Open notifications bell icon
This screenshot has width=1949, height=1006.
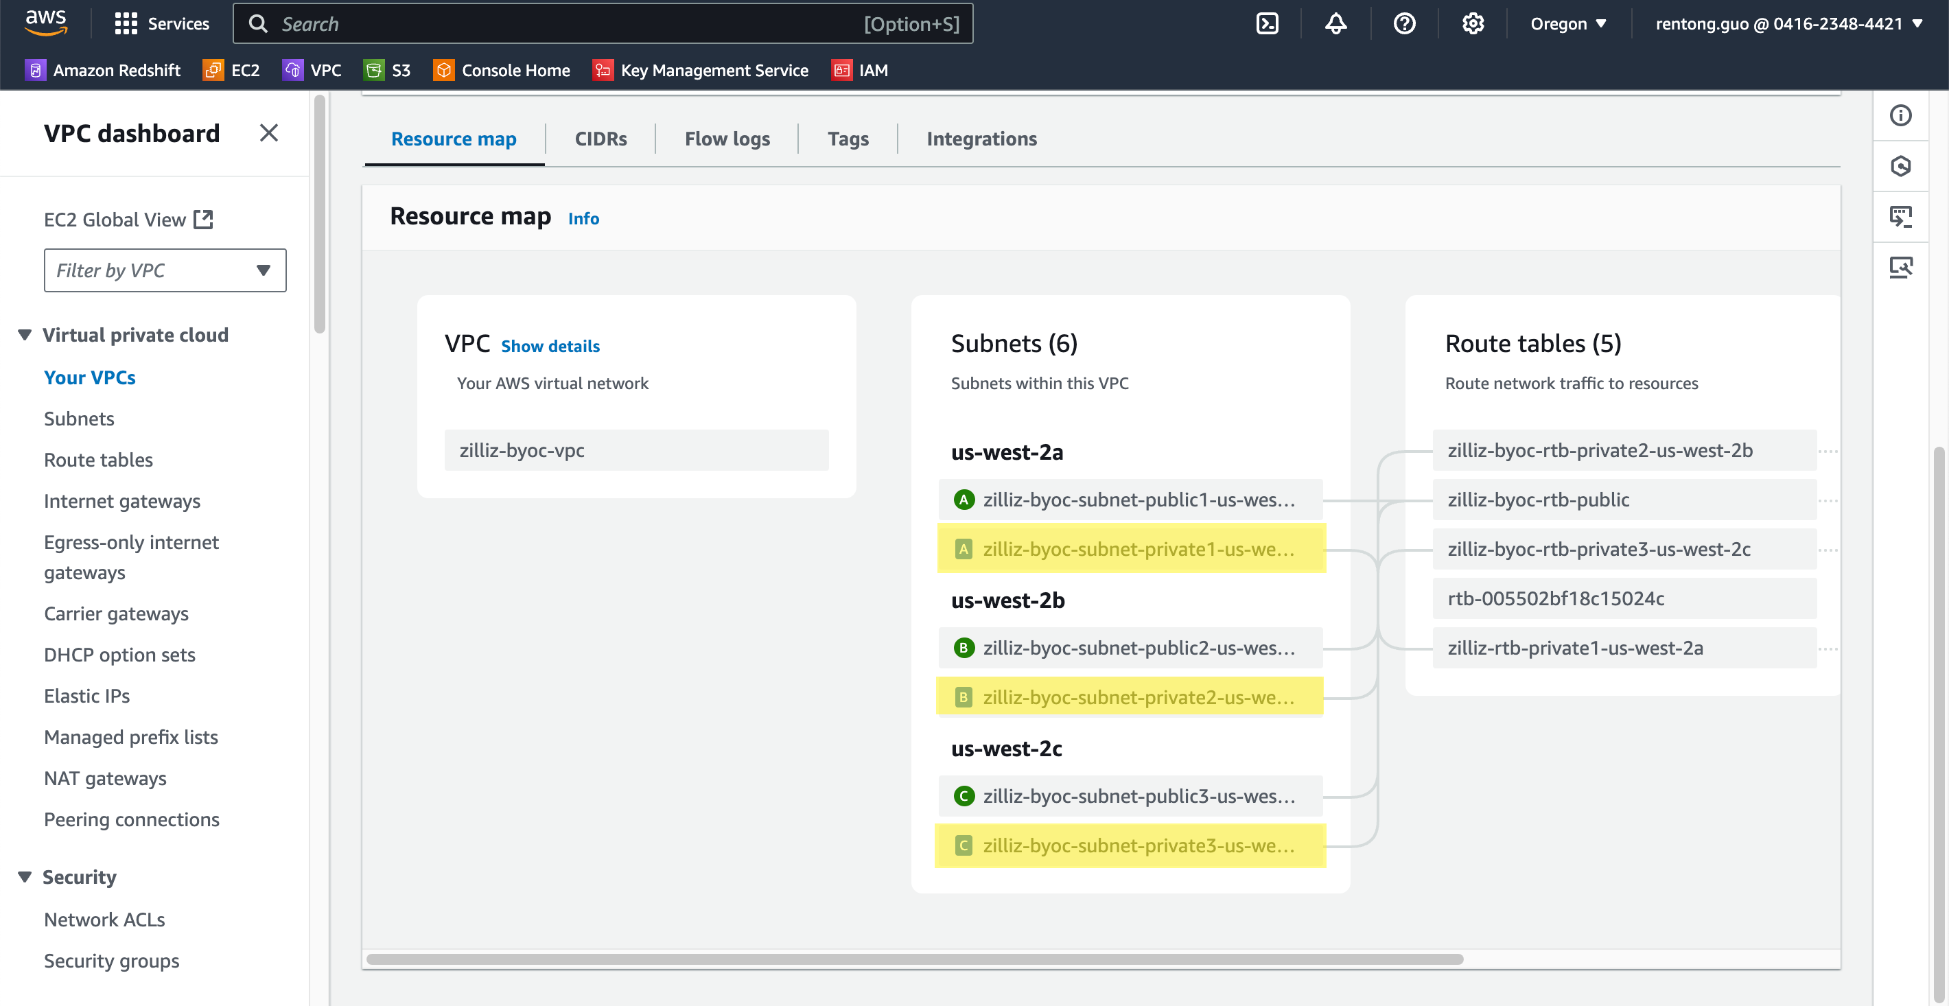1335,23
